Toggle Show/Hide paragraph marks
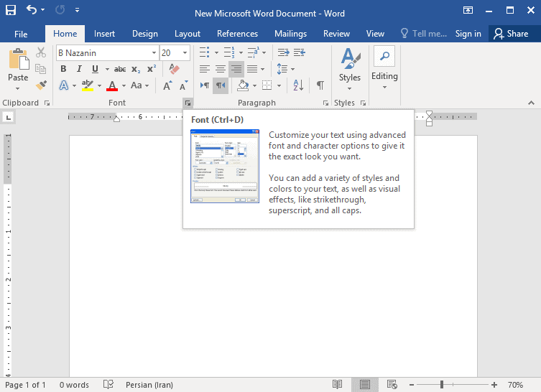 (320, 85)
